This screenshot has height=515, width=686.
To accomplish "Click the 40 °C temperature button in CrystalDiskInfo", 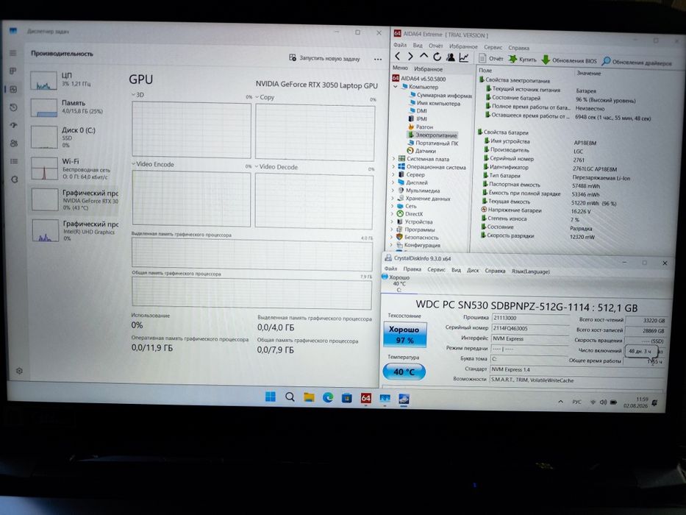I will point(404,372).
